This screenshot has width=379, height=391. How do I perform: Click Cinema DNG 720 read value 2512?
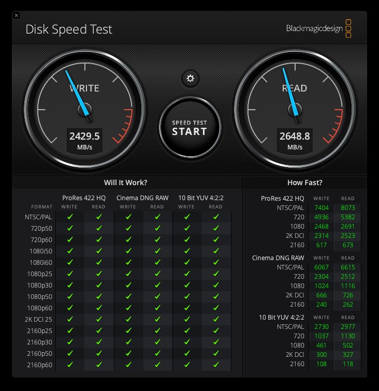coord(348,277)
